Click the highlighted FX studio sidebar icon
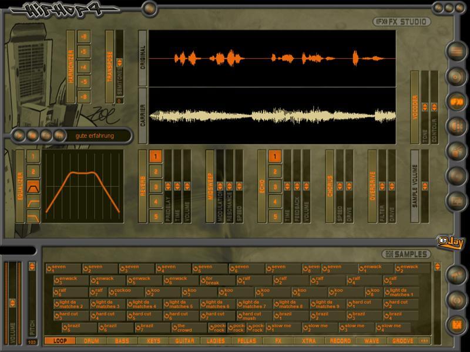 (455, 100)
